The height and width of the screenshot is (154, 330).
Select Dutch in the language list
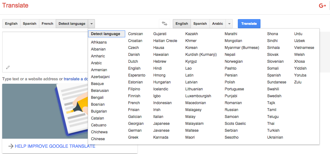133,61
